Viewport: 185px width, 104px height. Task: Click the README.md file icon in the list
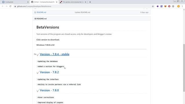point(35,12)
